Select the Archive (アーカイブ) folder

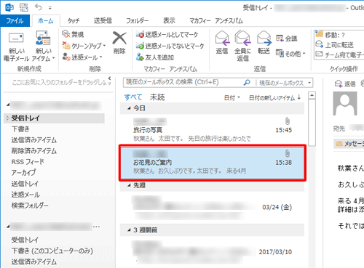pos(23,173)
